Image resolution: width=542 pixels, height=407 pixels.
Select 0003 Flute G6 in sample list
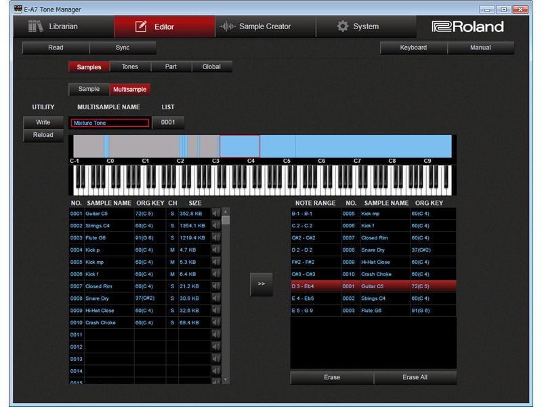(140, 238)
